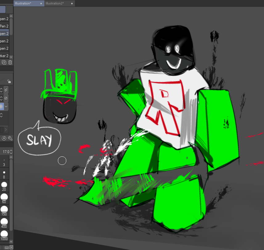The height and width of the screenshot is (250, 264).
Task: Select the 'rker 2' marker sub tool
Action: pos(4,56)
